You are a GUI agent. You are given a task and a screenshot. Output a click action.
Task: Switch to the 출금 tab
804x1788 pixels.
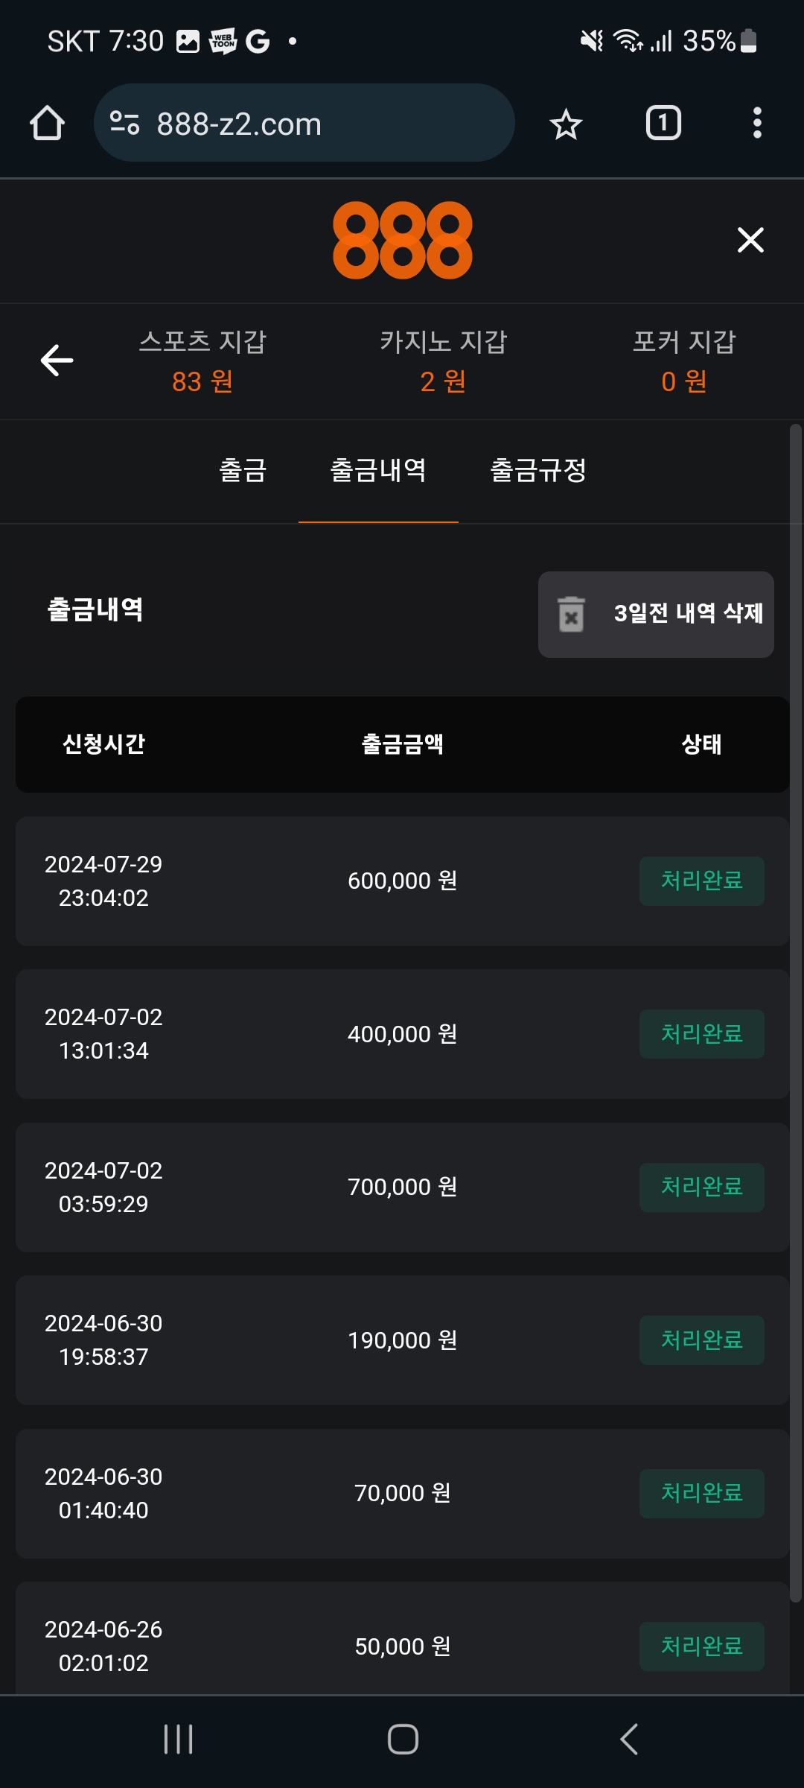click(x=243, y=470)
